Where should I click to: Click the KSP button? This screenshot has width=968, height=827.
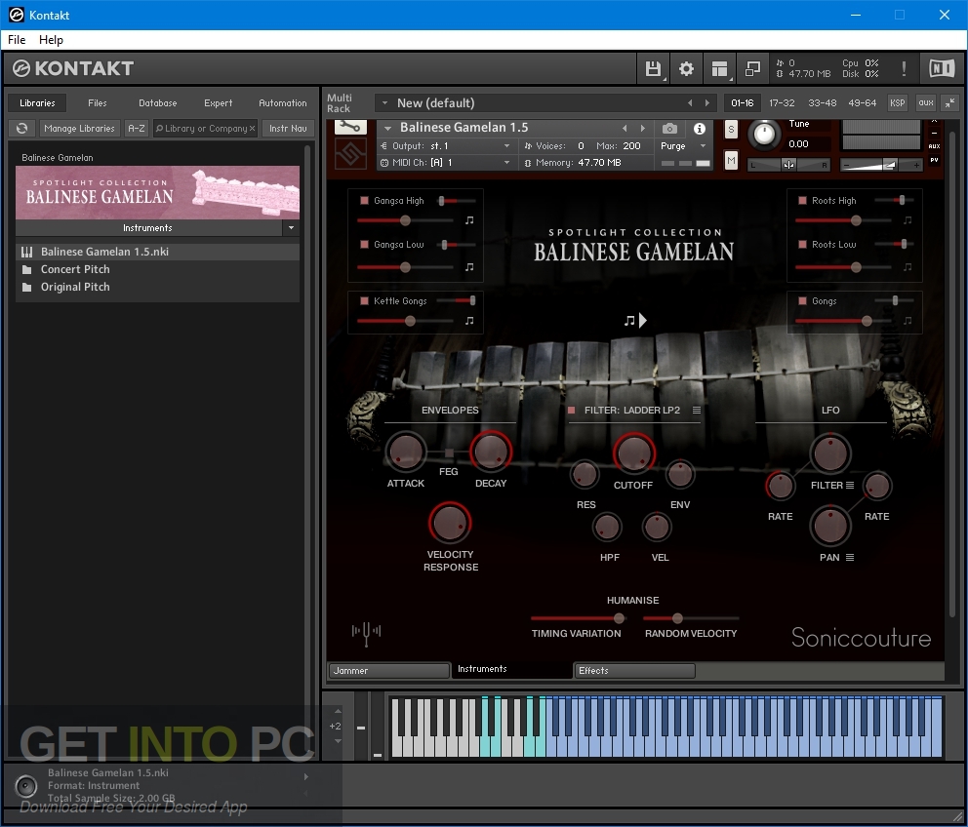pyautogui.click(x=898, y=103)
